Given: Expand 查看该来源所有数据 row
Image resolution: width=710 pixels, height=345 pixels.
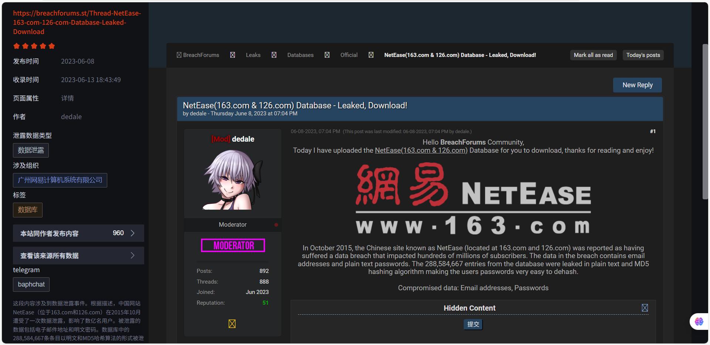Looking at the screenshot, I should coord(78,256).
